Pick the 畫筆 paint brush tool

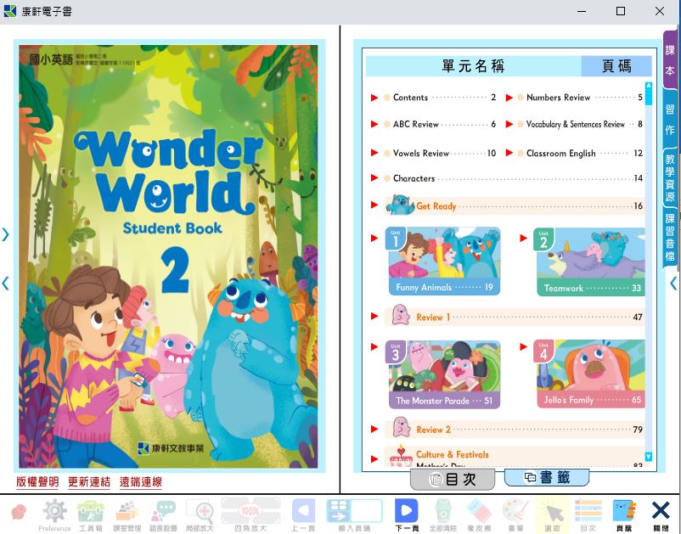tap(515, 512)
